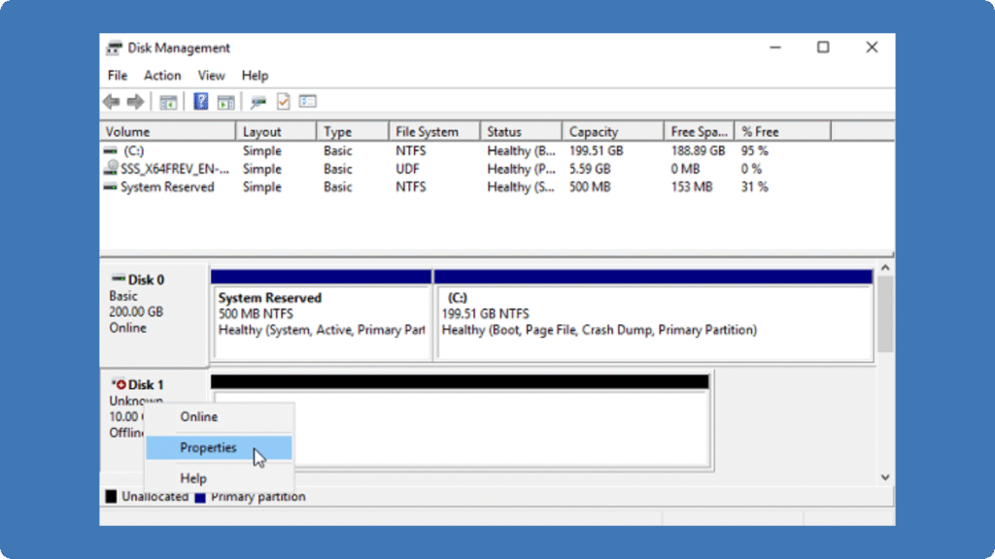Click the drive icon beside volume (C:)
The image size is (995, 559).
coord(110,150)
